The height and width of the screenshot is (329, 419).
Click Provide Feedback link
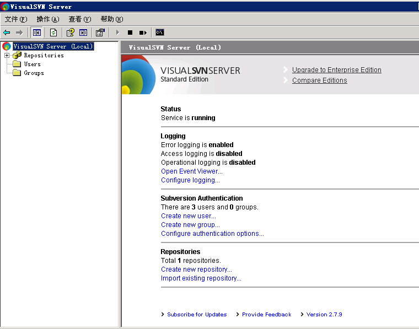[267, 314]
